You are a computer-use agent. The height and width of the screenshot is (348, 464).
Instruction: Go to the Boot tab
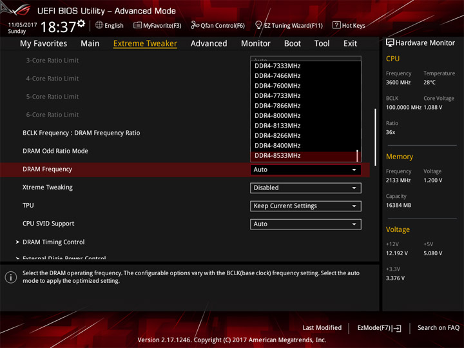coord(293,44)
